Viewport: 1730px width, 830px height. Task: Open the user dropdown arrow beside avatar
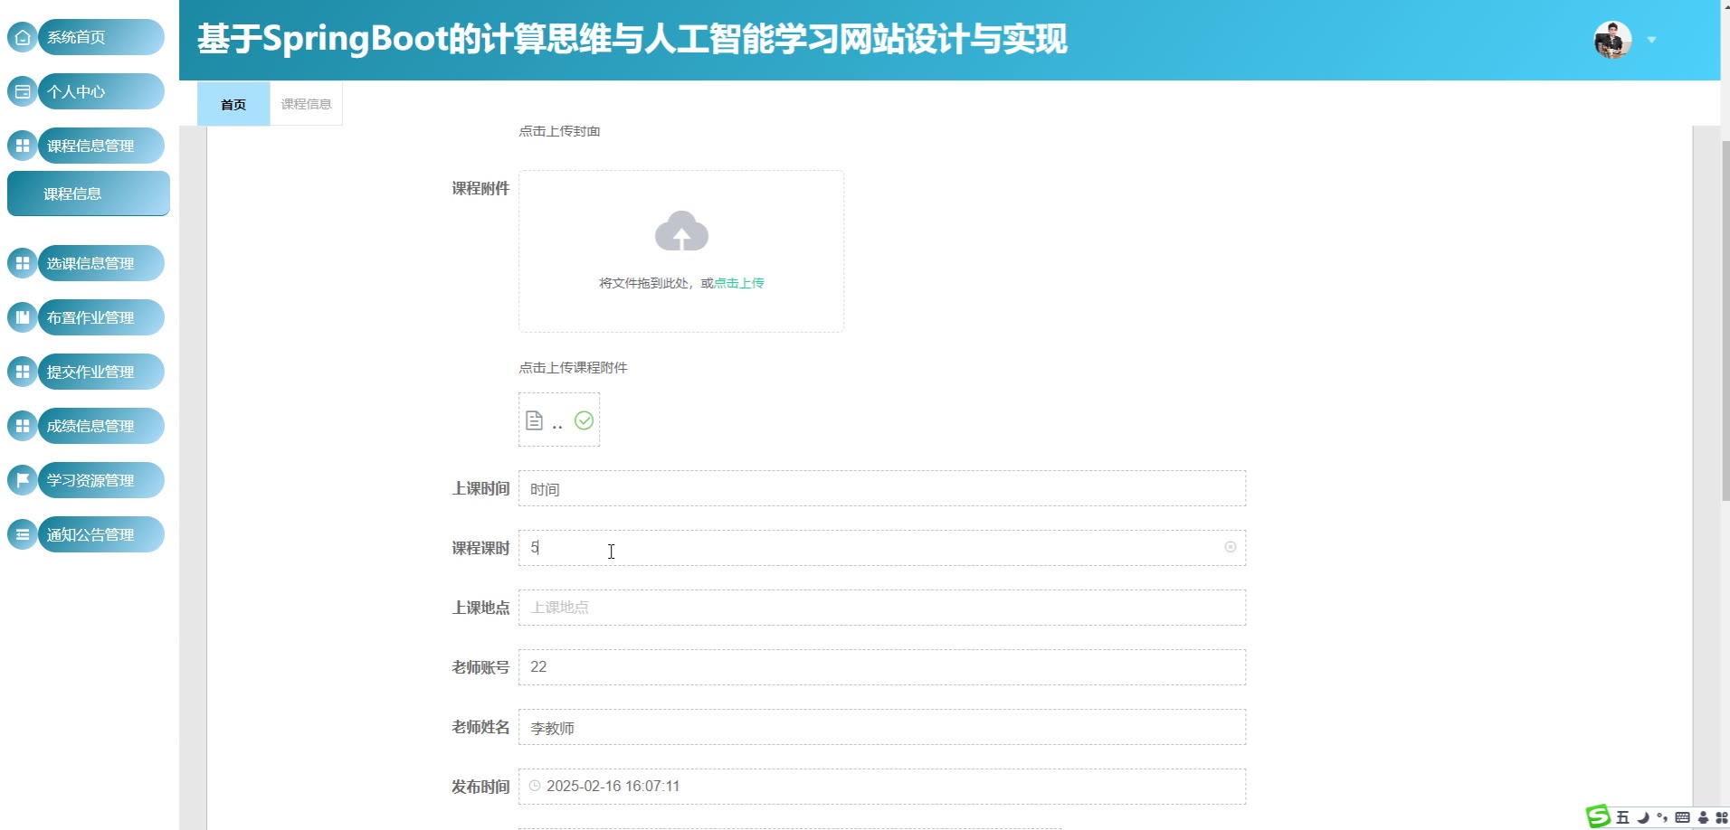[1651, 40]
